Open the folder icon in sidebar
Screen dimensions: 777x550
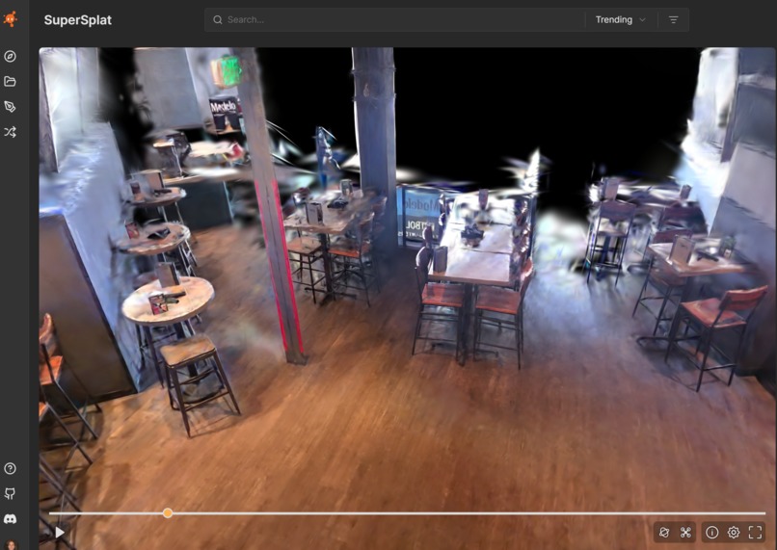point(10,82)
